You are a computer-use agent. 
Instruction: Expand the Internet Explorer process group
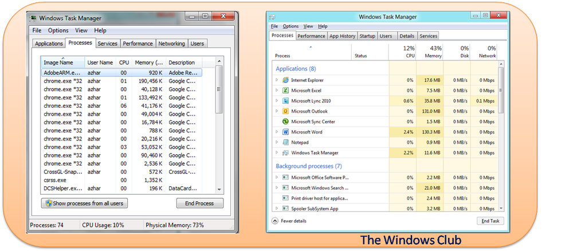277,80
